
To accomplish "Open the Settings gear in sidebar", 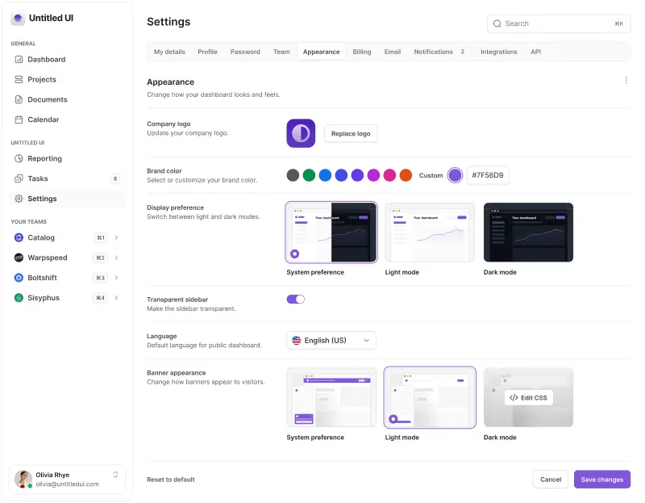I will [18, 199].
